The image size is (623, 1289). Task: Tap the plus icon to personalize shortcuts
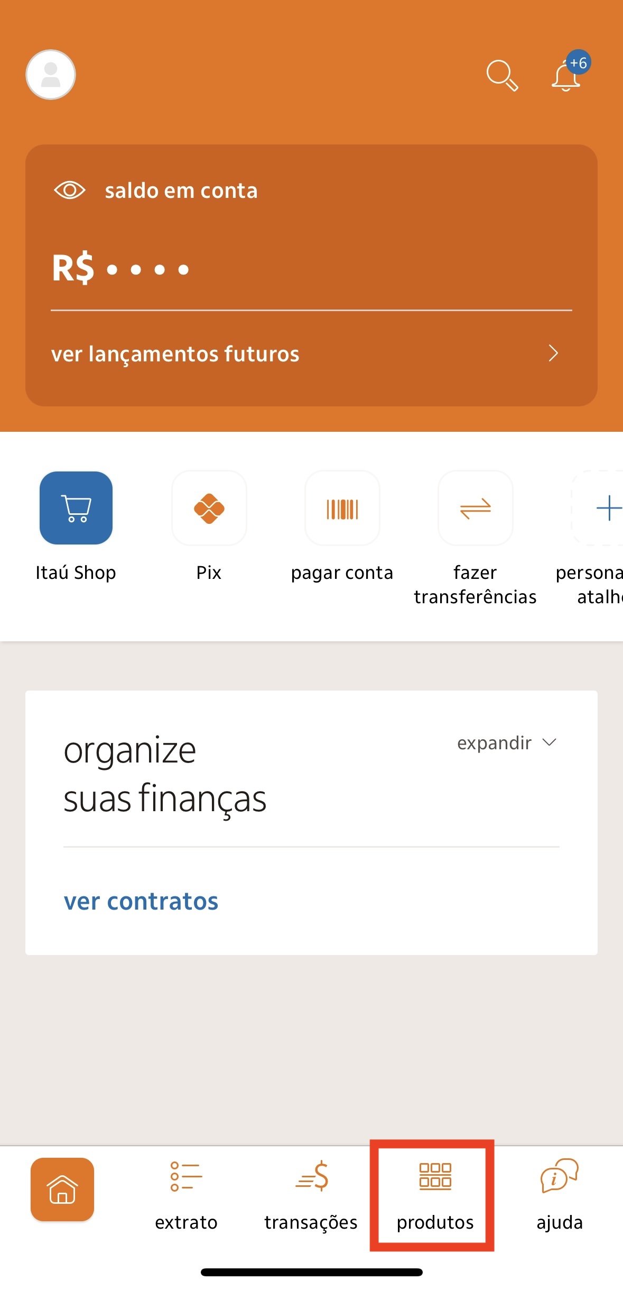608,508
